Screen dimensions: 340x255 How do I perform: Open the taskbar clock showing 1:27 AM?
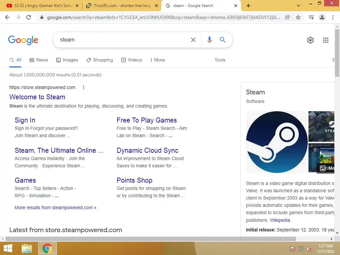point(326,249)
